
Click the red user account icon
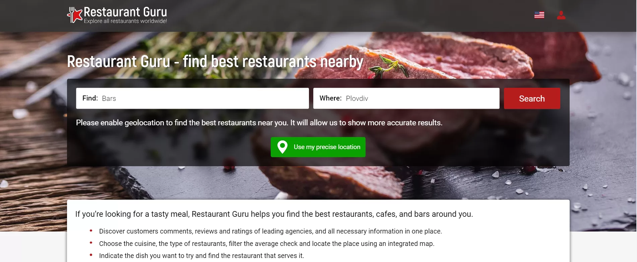(561, 15)
